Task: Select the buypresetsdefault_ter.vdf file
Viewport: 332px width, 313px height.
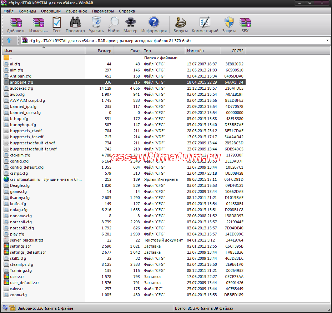Action: pyautogui.click(x=34, y=149)
